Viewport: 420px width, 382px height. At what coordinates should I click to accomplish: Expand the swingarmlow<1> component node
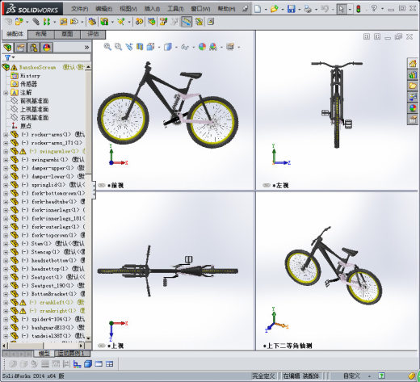[x=6, y=151]
